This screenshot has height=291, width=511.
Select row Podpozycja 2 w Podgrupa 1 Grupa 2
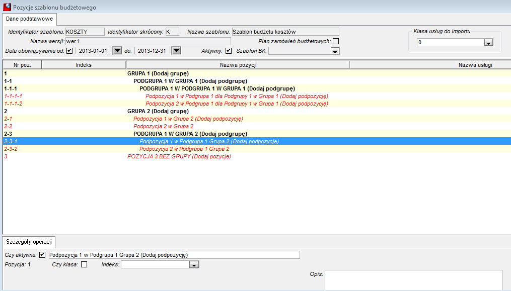point(257,149)
